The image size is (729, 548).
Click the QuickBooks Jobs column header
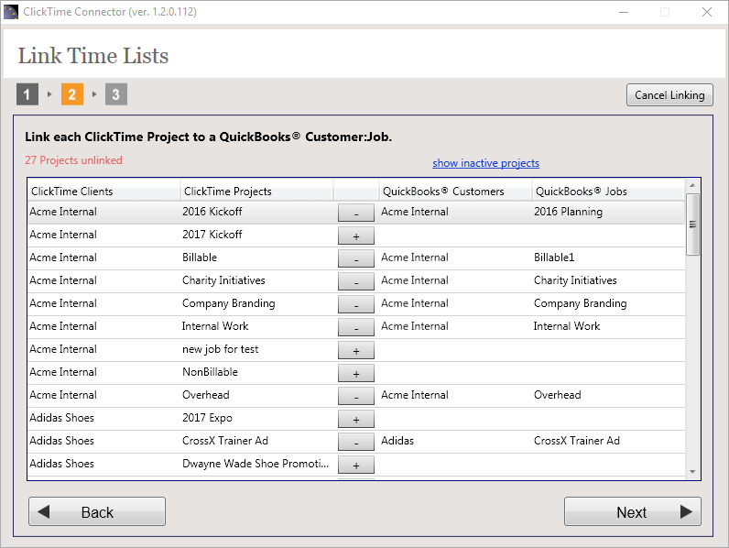[x=608, y=192]
